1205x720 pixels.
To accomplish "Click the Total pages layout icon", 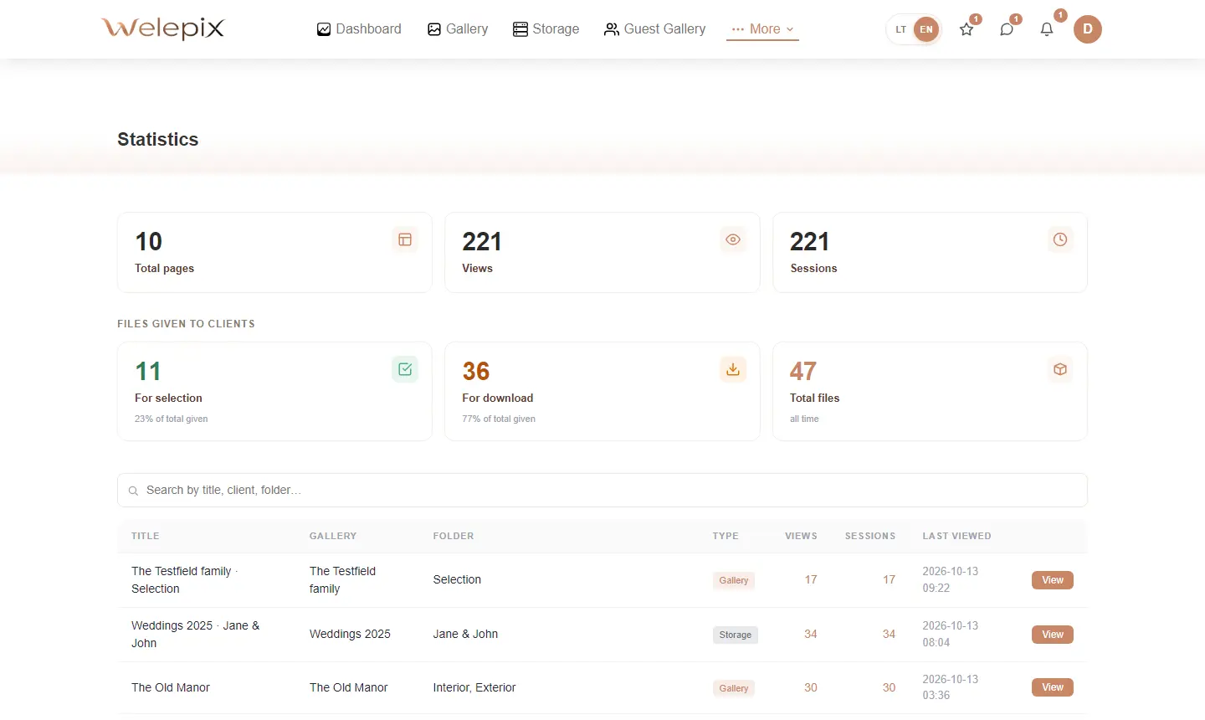I will pos(405,239).
